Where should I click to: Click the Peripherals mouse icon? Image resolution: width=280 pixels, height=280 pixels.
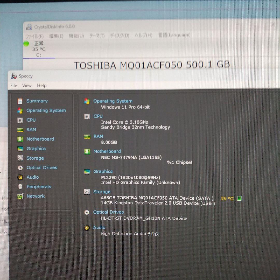(x=21, y=186)
